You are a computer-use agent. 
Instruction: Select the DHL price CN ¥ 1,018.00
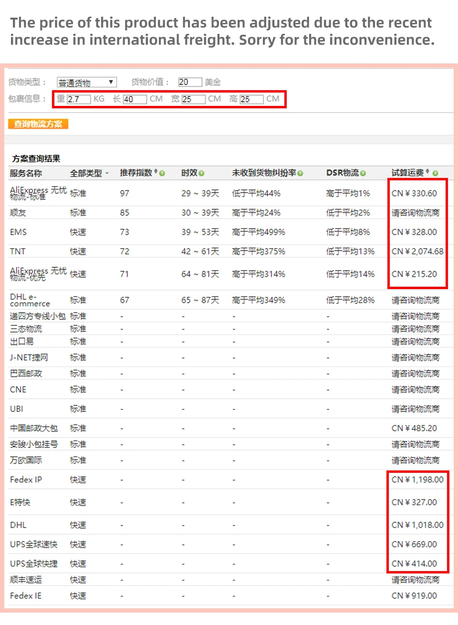point(417,525)
